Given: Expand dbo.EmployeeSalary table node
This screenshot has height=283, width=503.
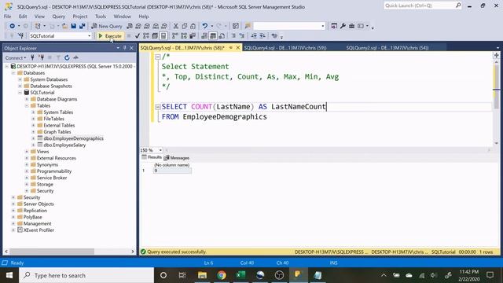Looking at the screenshot, I should [33, 145].
